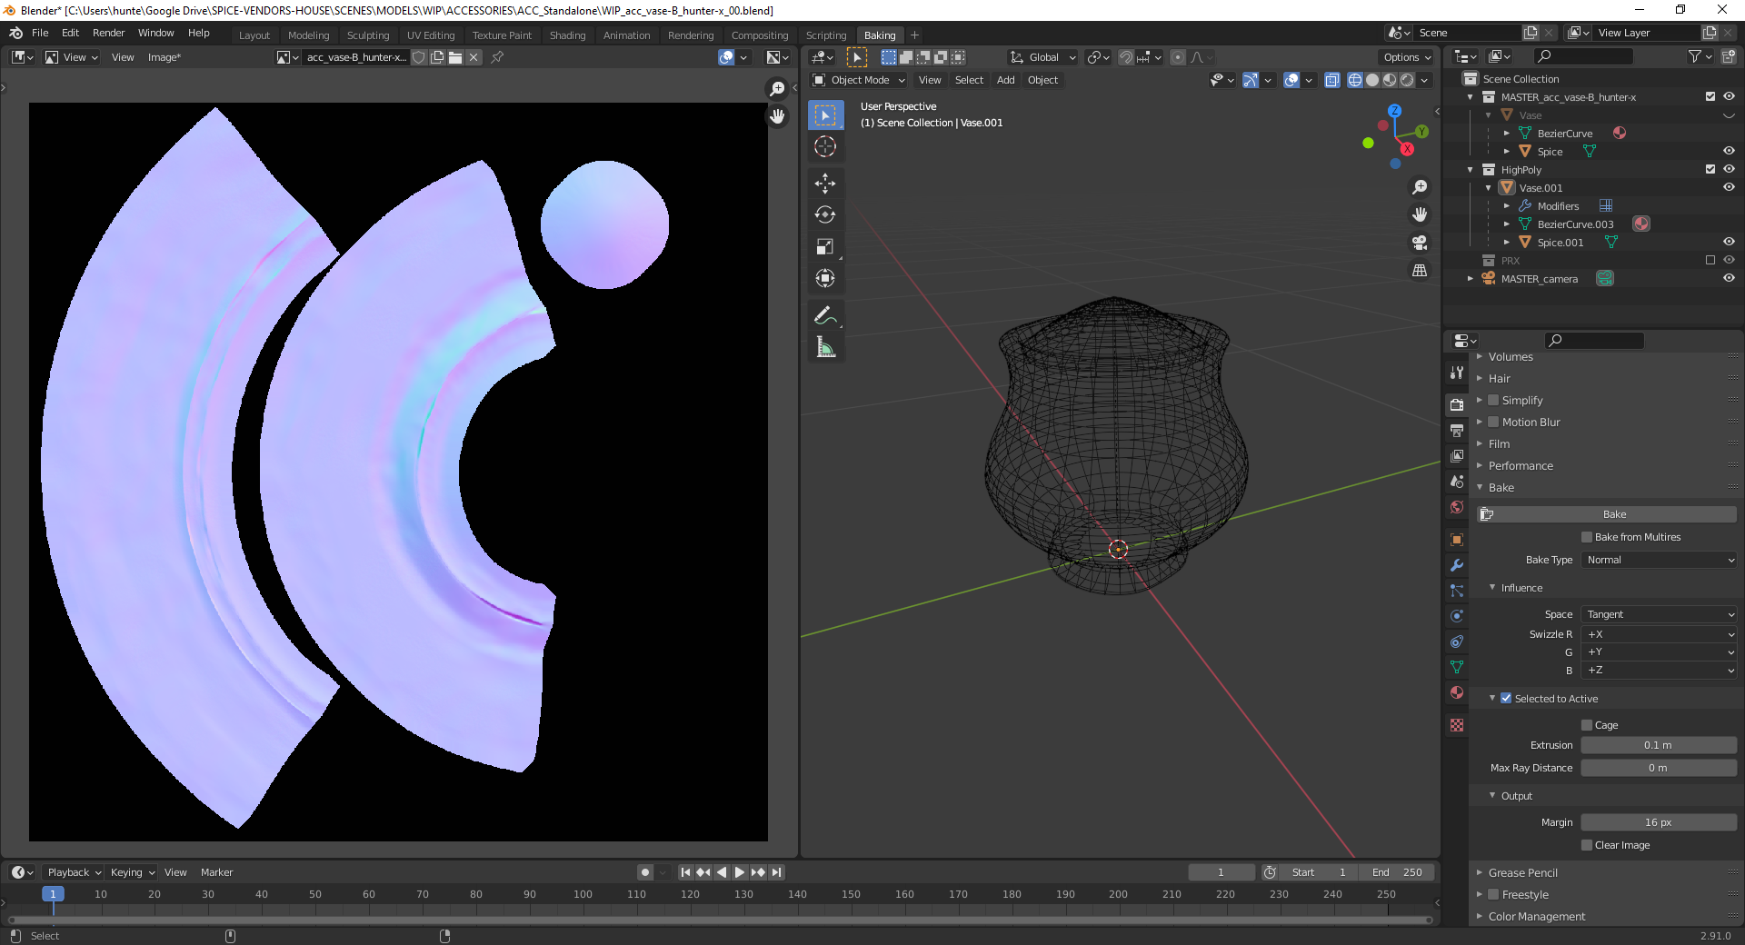Select the Measure tool

click(x=825, y=347)
